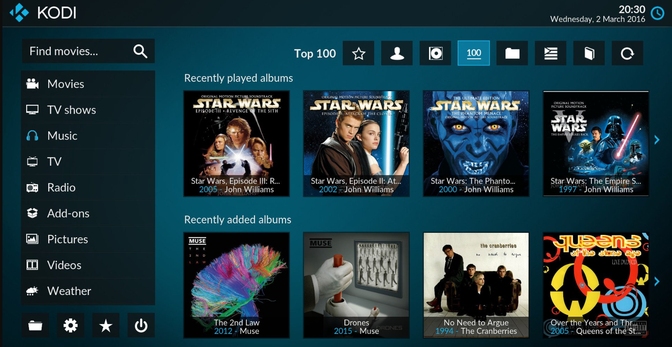Viewport: 672px width, 347px height.
Task: Open the Library book icon
Action: point(589,53)
